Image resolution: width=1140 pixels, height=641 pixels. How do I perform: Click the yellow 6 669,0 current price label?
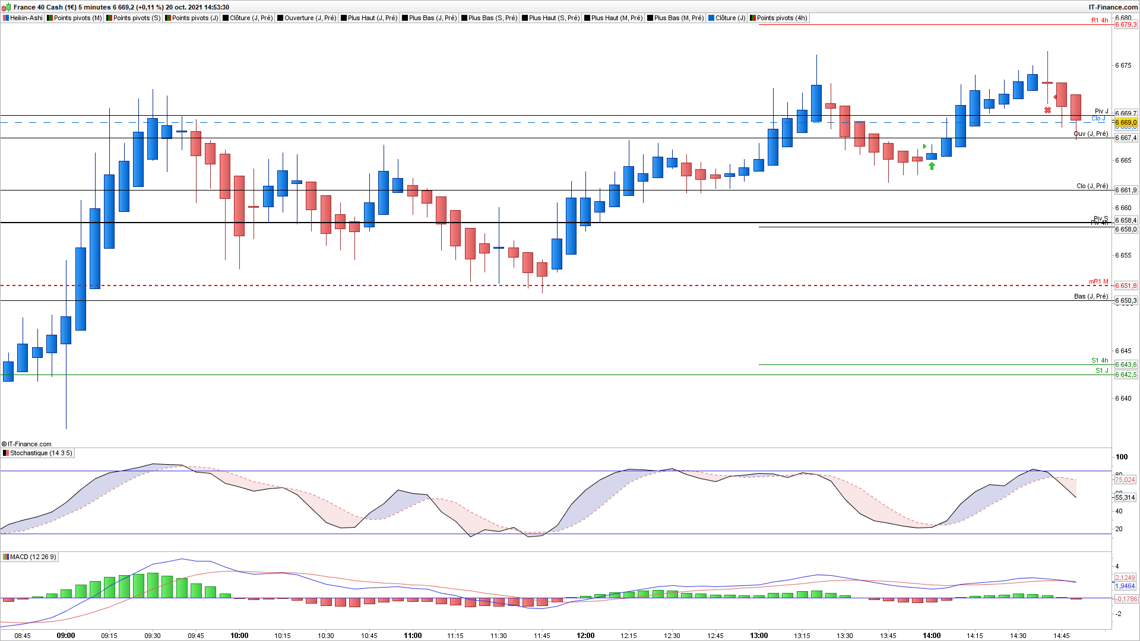(x=1126, y=123)
